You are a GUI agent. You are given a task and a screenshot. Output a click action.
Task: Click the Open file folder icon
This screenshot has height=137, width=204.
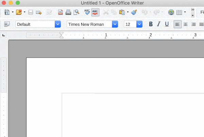[x=19, y=12]
